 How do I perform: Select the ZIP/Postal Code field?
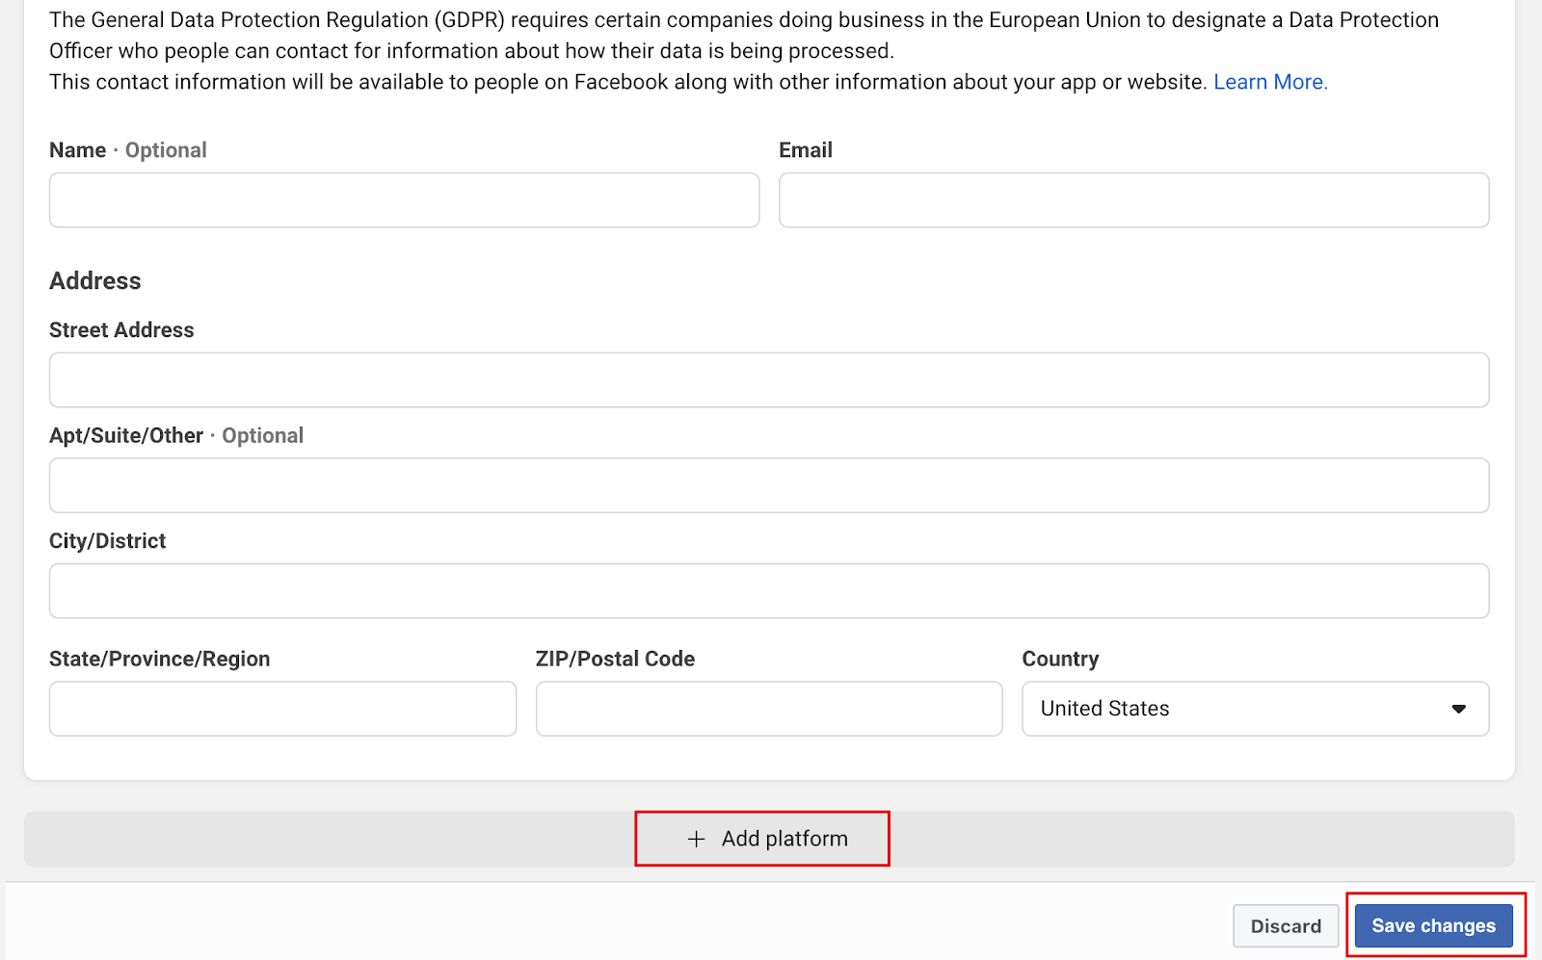pyautogui.click(x=768, y=709)
